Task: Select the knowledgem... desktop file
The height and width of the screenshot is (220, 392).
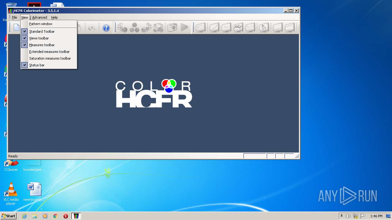Action: 34,166
